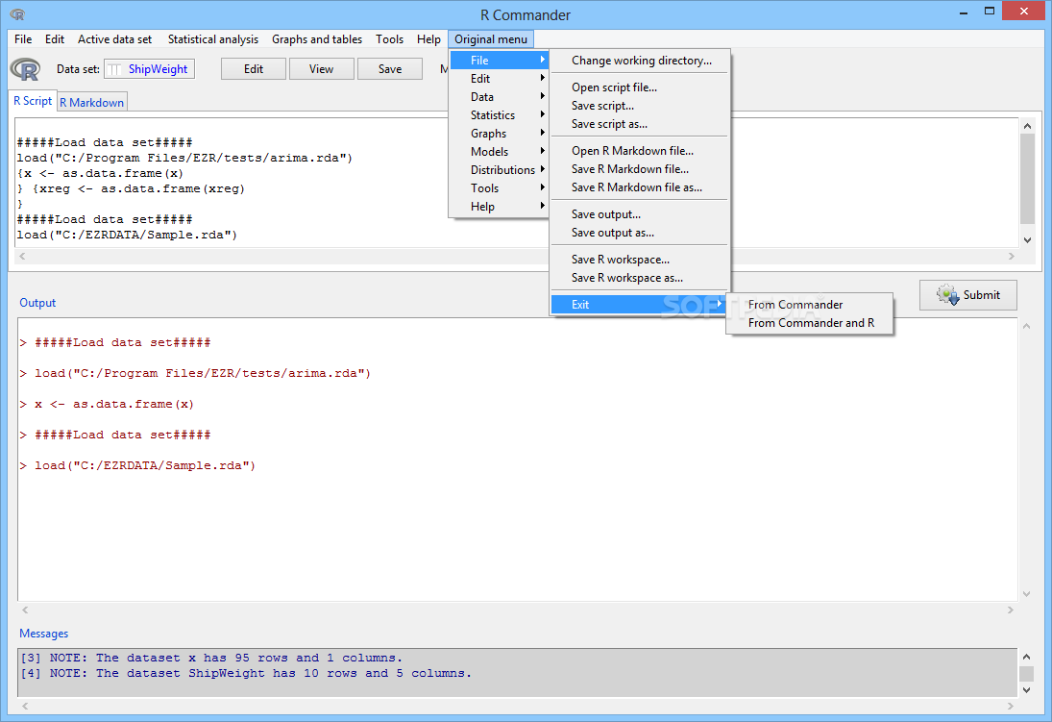Choose Save script...

click(x=640, y=106)
